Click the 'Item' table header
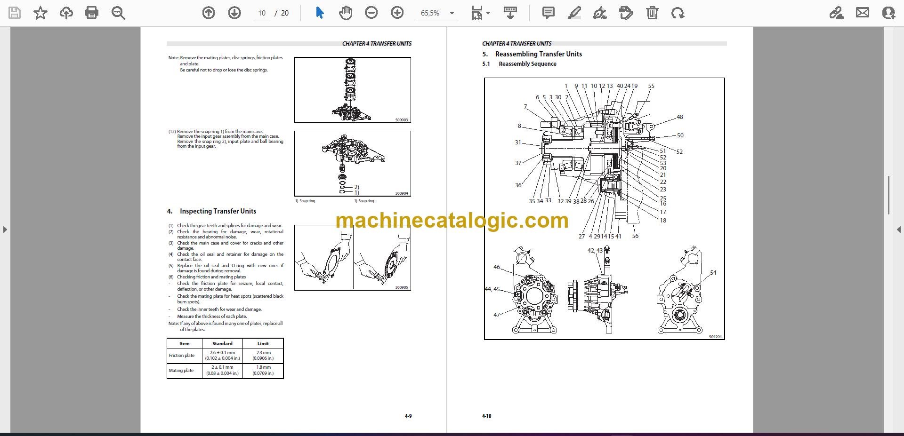 185,343
